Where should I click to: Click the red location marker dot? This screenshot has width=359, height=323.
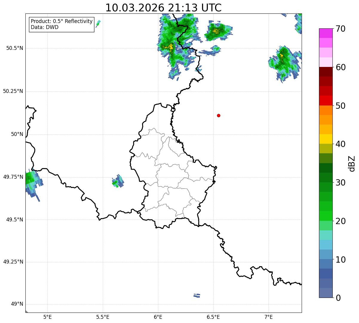pos(219,115)
